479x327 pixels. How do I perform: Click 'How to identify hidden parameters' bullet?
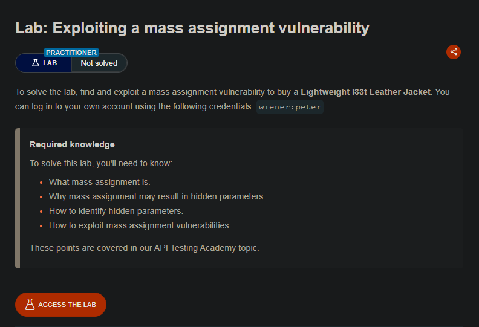[116, 211]
